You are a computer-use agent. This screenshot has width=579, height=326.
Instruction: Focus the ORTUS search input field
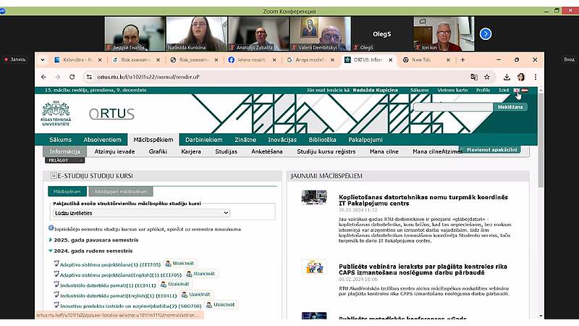click(x=453, y=106)
